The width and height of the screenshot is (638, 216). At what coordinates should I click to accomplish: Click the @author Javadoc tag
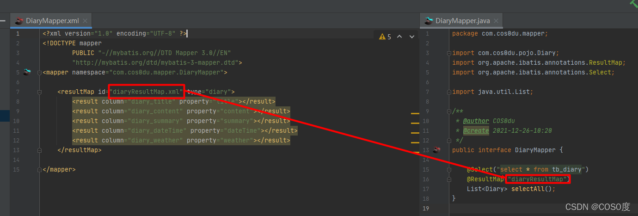[476, 121]
